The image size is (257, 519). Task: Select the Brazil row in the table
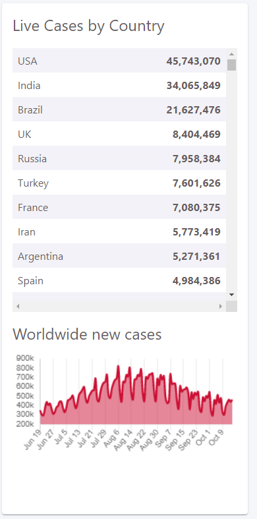pos(119,109)
